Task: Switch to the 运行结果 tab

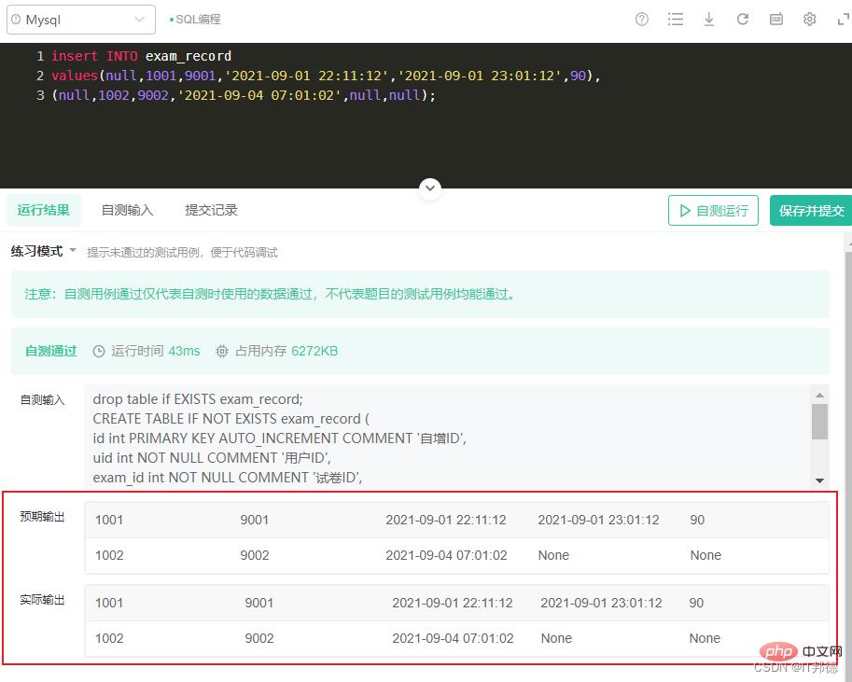Action: (x=44, y=211)
